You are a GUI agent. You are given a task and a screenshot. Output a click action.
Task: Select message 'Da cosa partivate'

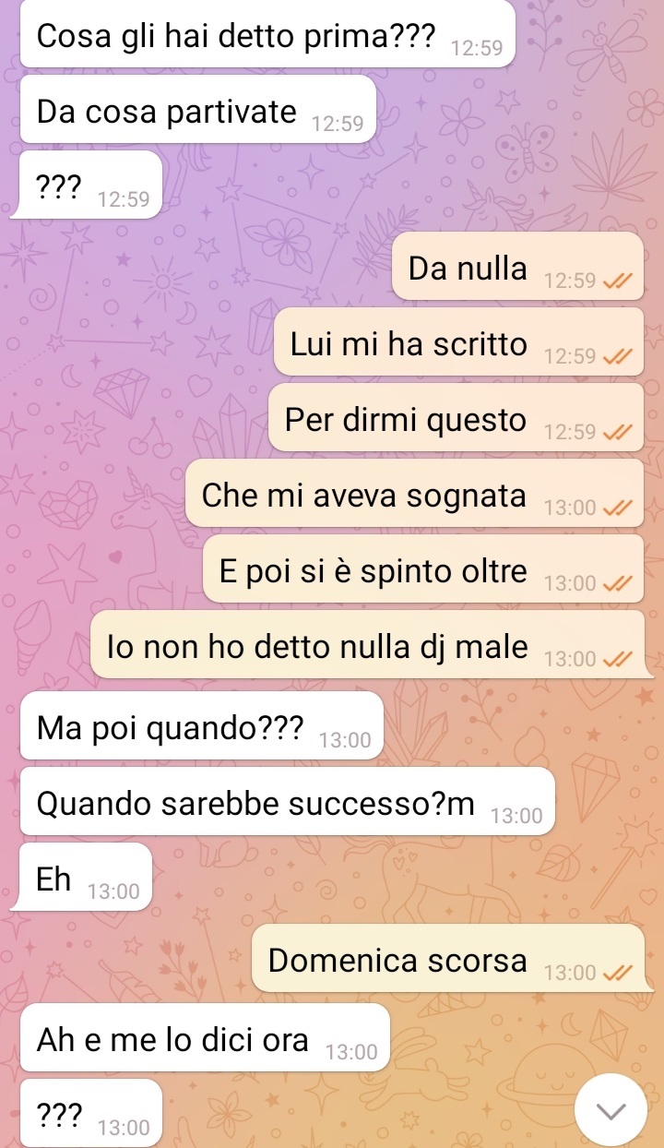coord(198,109)
